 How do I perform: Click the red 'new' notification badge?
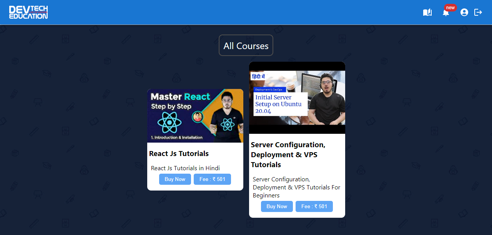(450, 8)
